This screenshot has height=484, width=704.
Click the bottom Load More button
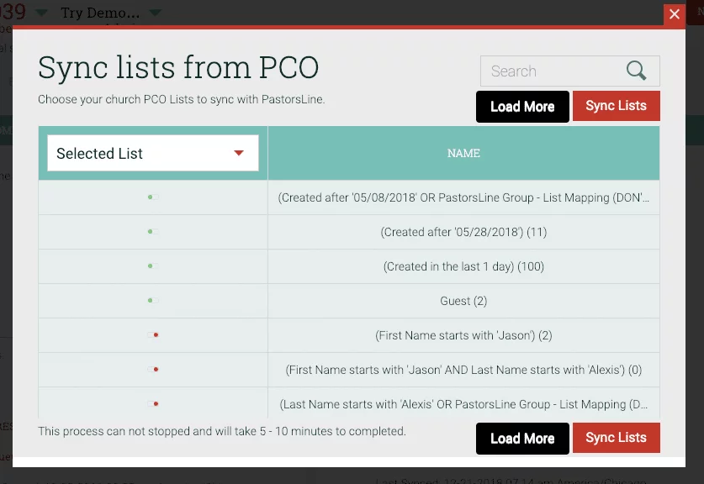click(x=522, y=439)
